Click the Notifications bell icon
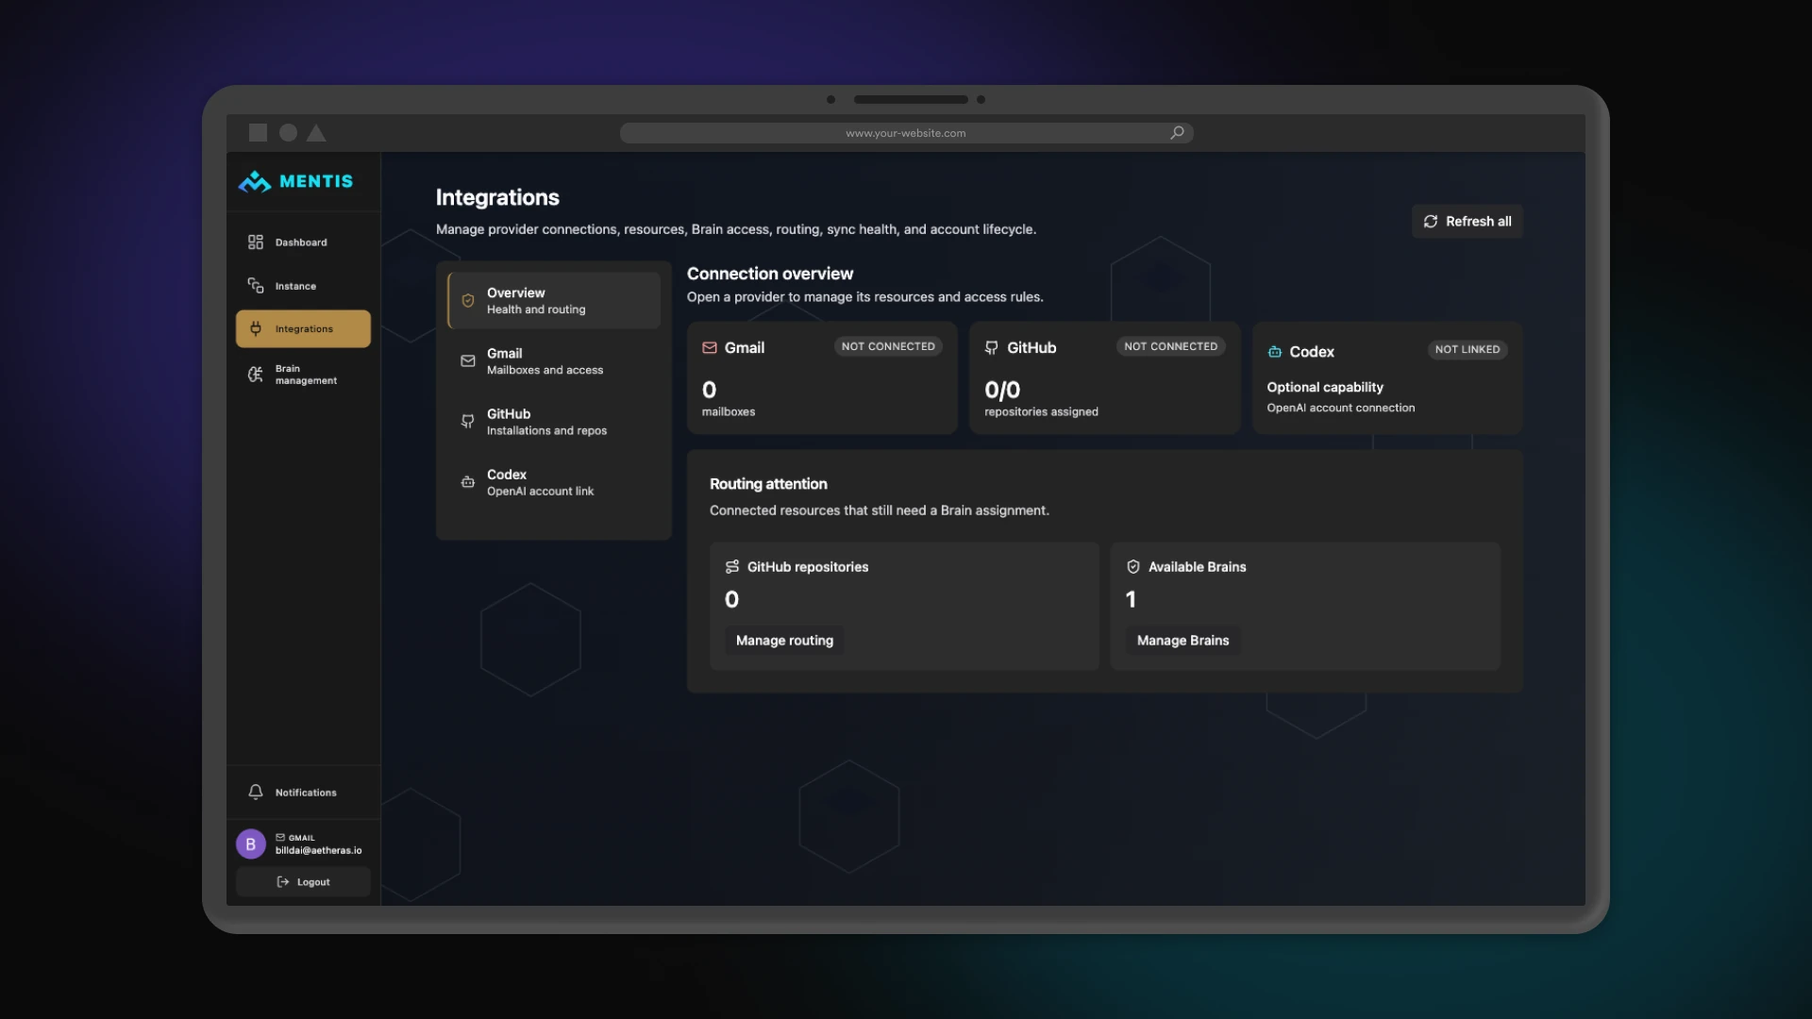 [256, 793]
